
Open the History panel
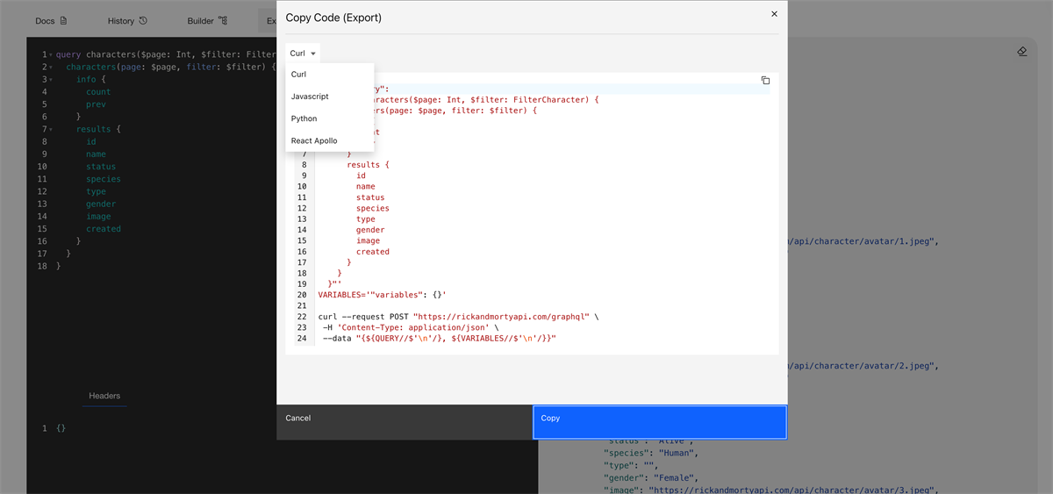[120, 20]
